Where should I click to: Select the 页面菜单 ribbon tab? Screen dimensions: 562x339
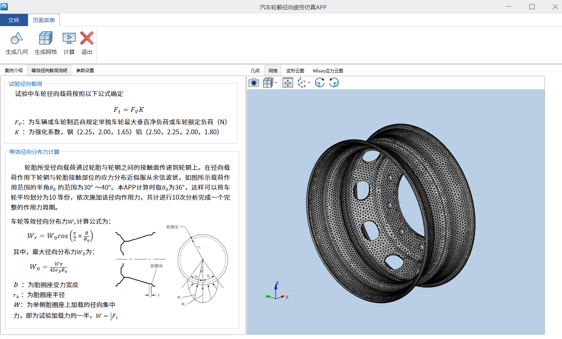pyautogui.click(x=44, y=20)
